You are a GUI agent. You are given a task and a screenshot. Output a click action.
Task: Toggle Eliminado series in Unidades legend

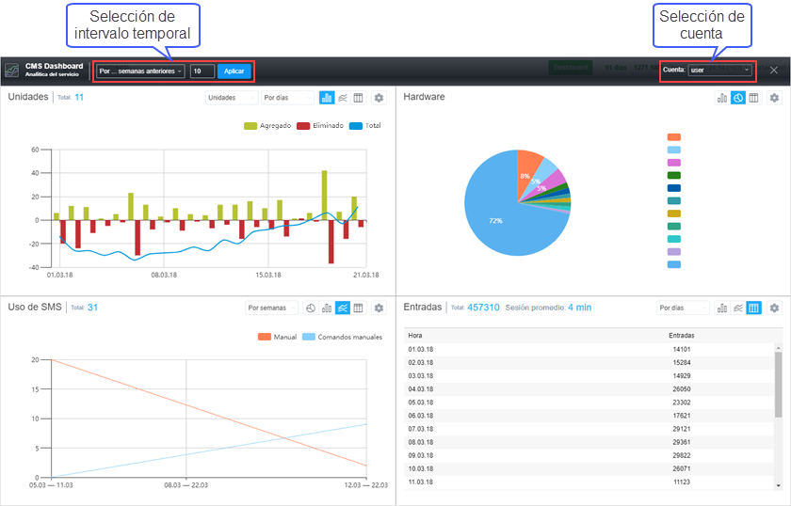tap(320, 126)
